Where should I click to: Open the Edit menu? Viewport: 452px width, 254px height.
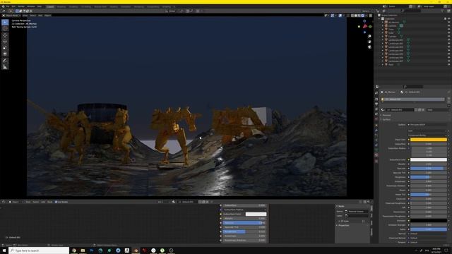tap(13, 6)
